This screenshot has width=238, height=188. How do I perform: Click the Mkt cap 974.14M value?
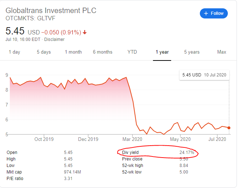point(72,172)
